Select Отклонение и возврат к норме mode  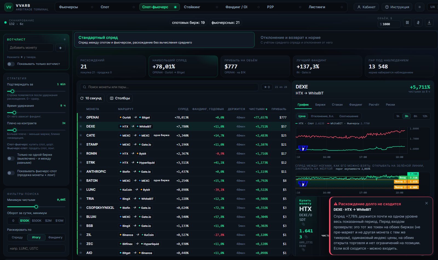(x=346, y=40)
